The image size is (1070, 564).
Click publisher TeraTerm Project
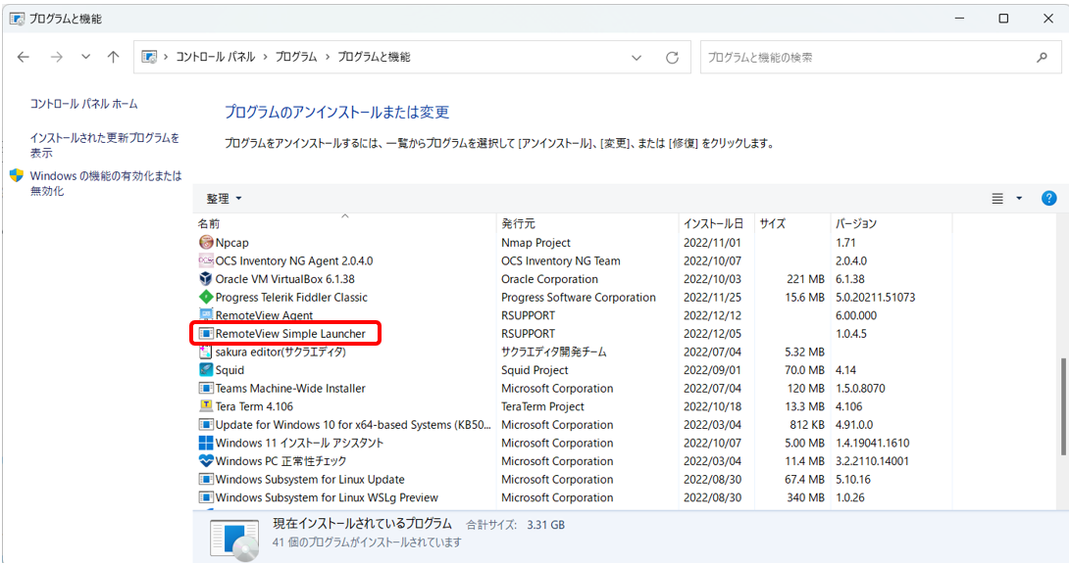pyautogui.click(x=542, y=406)
